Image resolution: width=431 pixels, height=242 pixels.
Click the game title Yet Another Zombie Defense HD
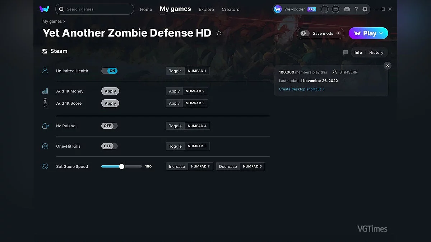point(127,33)
